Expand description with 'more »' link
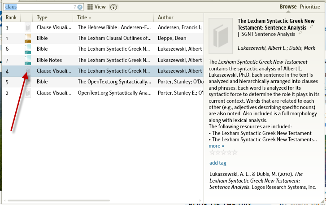This screenshot has height=205, width=326. point(217,146)
